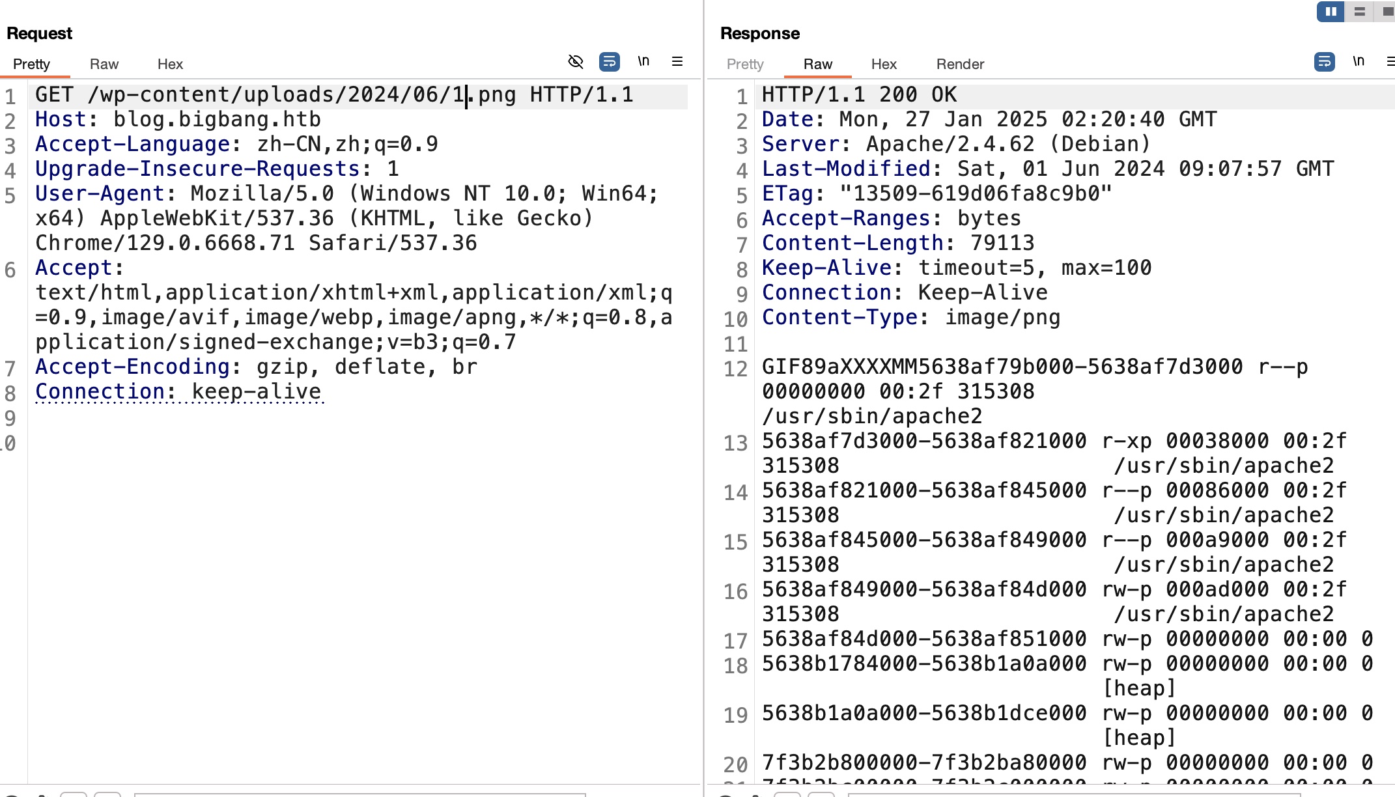
Task: Select the Request Pretty tab
Action: pos(31,64)
